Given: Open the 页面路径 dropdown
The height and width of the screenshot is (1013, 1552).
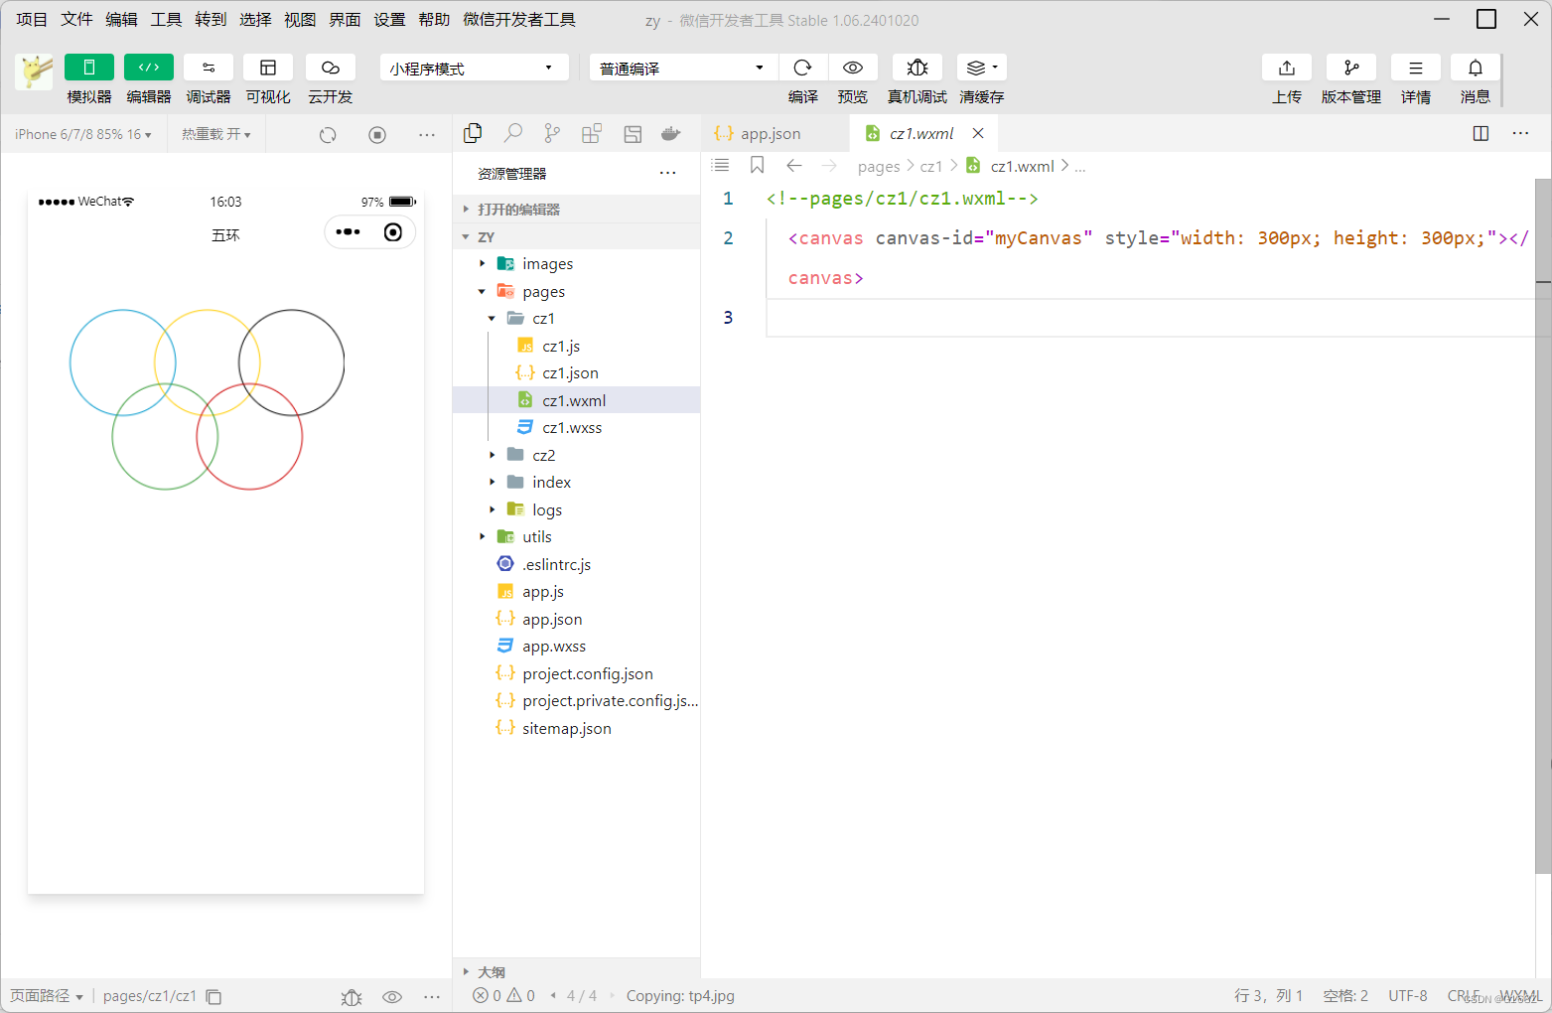Looking at the screenshot, I should (x=46, y=996).
